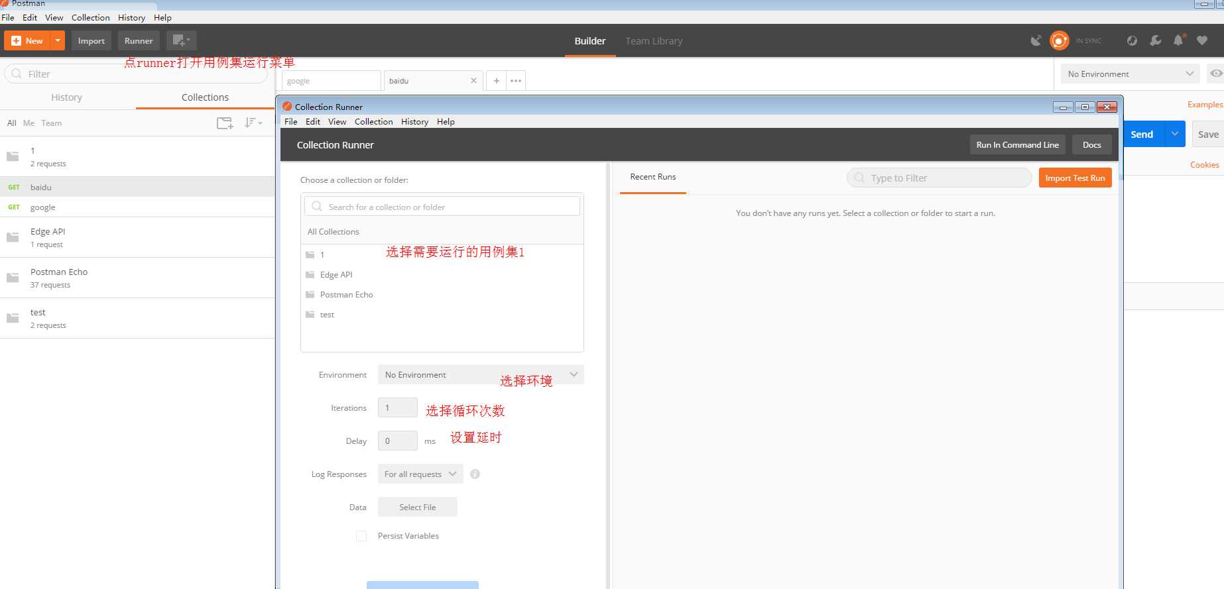Switch to the Builder tab
Viewport: 1224px width, 589px height.
[590, 41]
